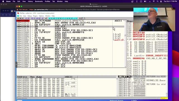Click stack pane scroll-down arrow
179x101 pixels.
167,96
